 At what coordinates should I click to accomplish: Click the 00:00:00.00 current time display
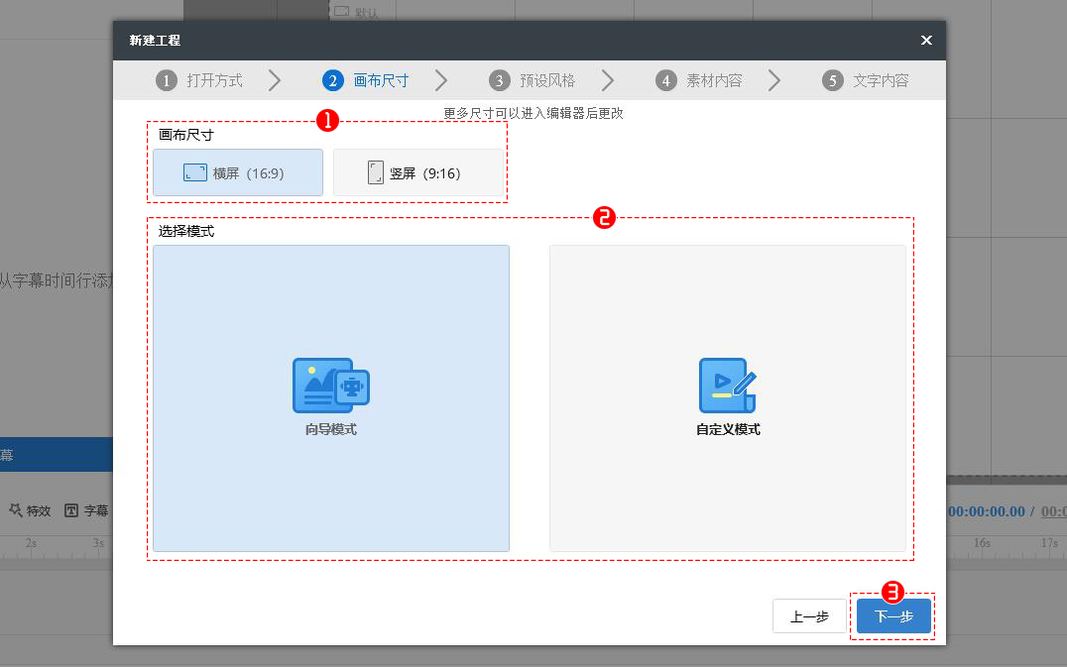click(986, 511)
